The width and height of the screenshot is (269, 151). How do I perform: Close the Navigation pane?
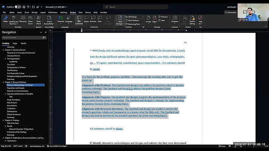(46, 32)
